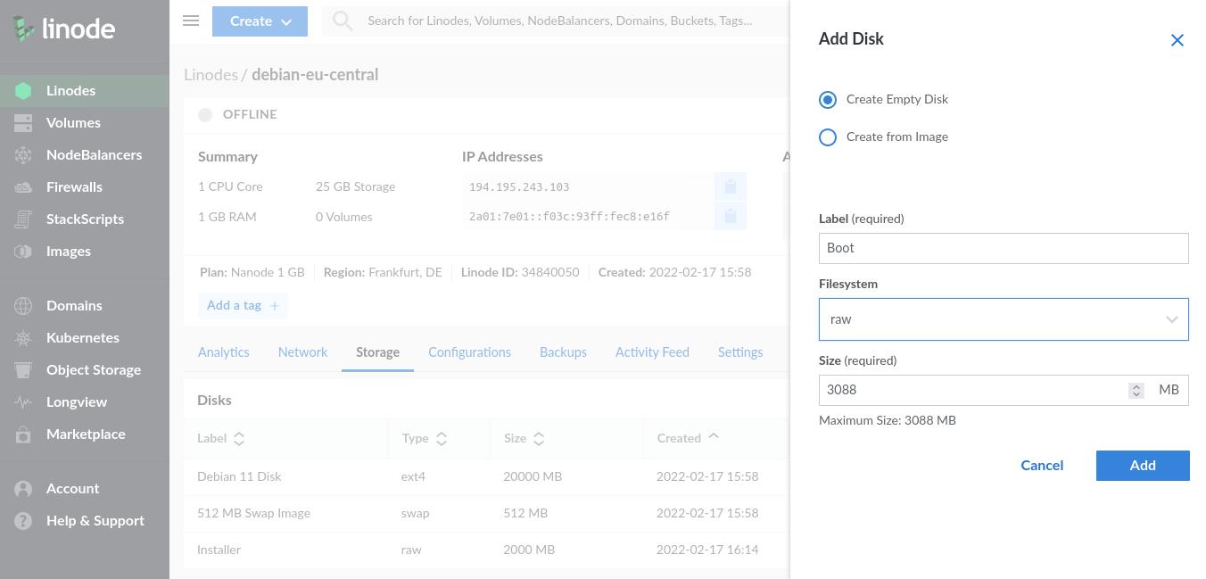Click the StackScripts sidebar icon
Viewport: 1206px width, 579px height.
pos(23,219)
